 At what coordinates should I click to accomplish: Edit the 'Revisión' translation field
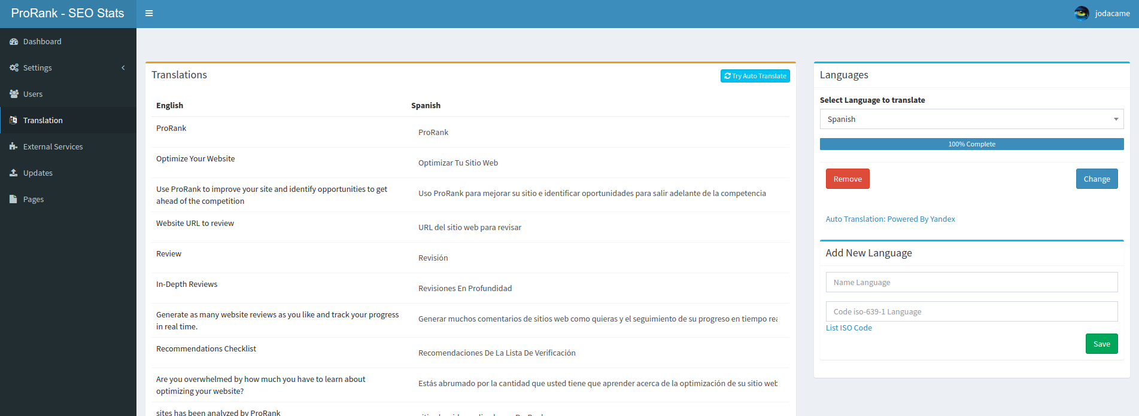pyautogui.click(x=597, y=258)
